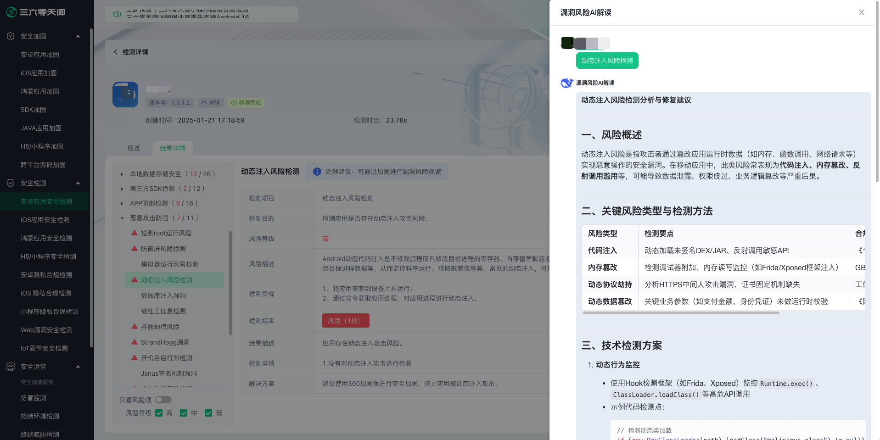
Task: Click the red 风险（1处）button
Action: click(346, 320)
